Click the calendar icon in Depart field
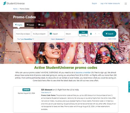The height and width of the screenshot is (113, 130). (x=51, y=34)
